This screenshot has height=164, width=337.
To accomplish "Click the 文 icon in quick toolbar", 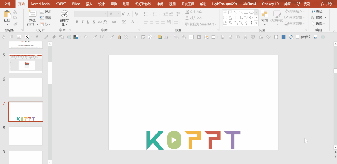I will 27,37.
